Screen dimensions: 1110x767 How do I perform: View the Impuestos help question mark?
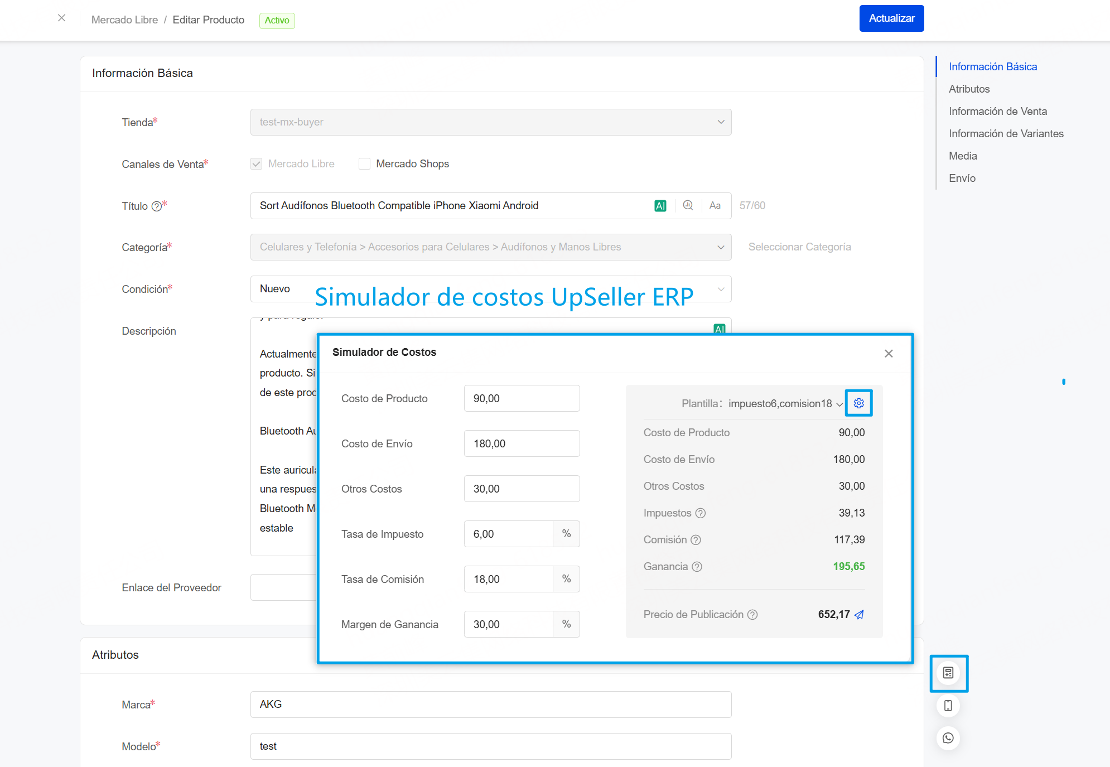tap(701, 513)
